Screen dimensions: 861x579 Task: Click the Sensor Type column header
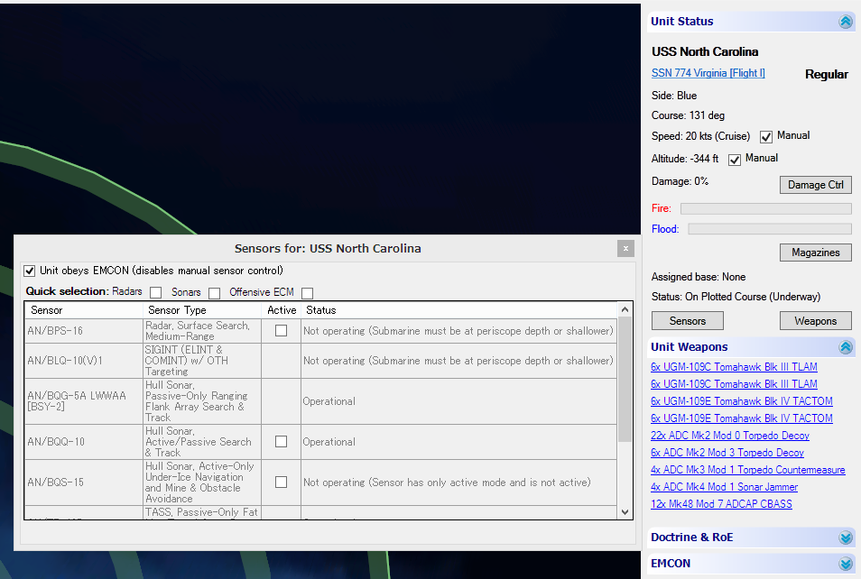[x=202, y=310]
